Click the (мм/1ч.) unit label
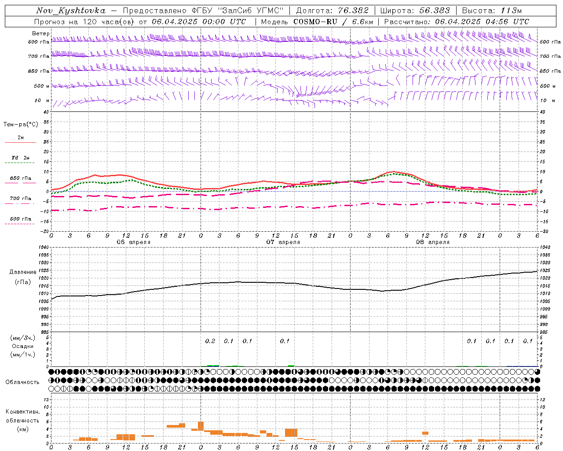This screenshot has width=563, height=451. tap(23, 355)
